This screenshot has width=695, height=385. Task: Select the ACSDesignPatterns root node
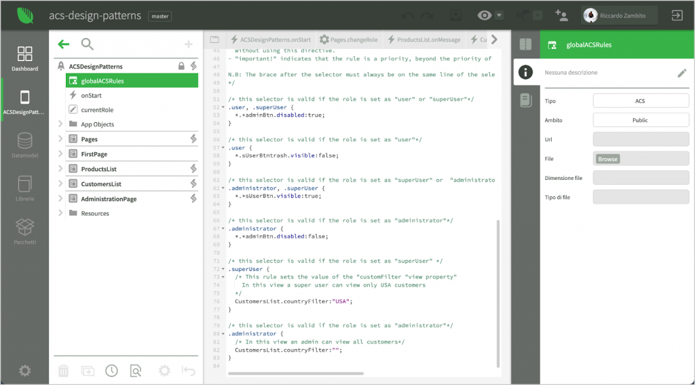(96, 66)
